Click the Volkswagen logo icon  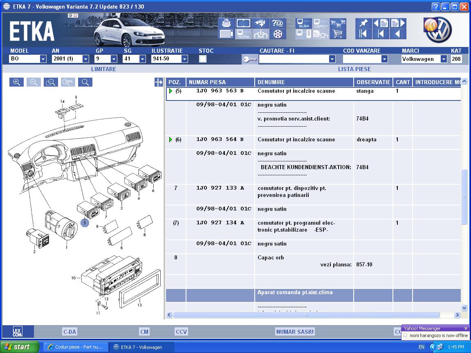tap(439, 29)
